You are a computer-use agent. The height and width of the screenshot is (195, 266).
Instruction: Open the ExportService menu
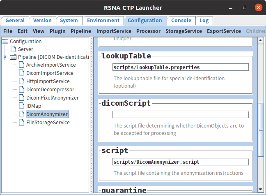click(x=224, y=31)
